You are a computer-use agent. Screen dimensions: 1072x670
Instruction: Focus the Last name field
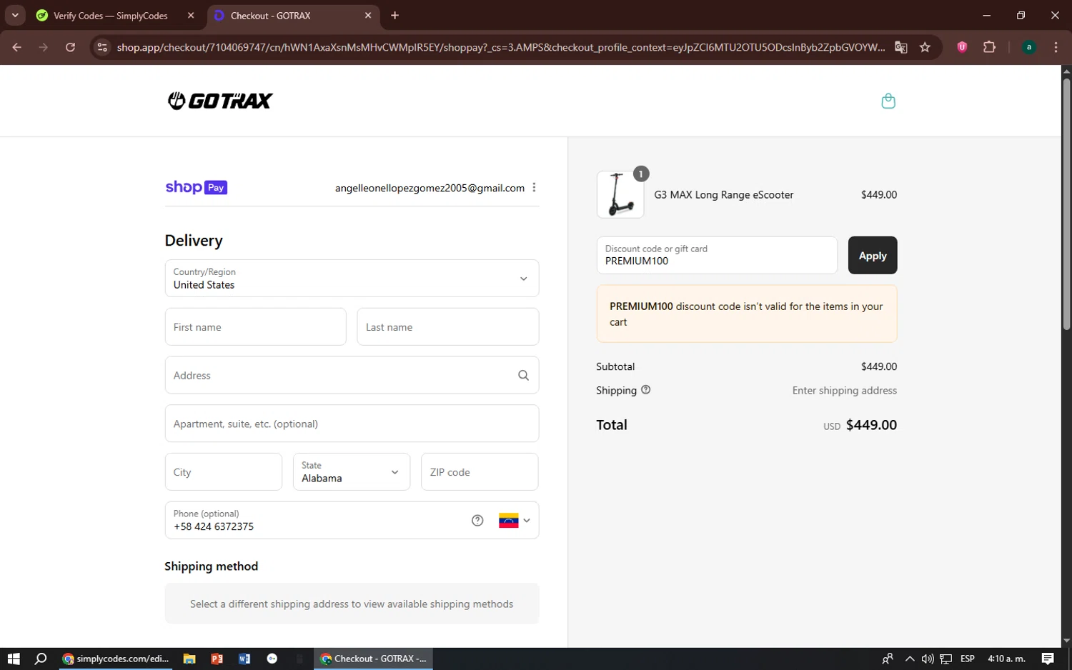(x=448, y=327)
